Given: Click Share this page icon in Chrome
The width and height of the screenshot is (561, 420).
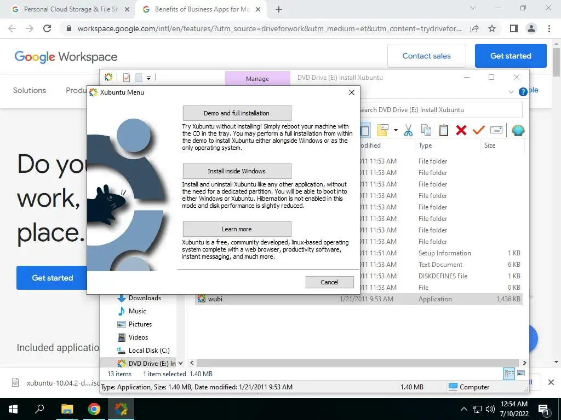Looking at the screenshot, I should (x=474, y=28).
